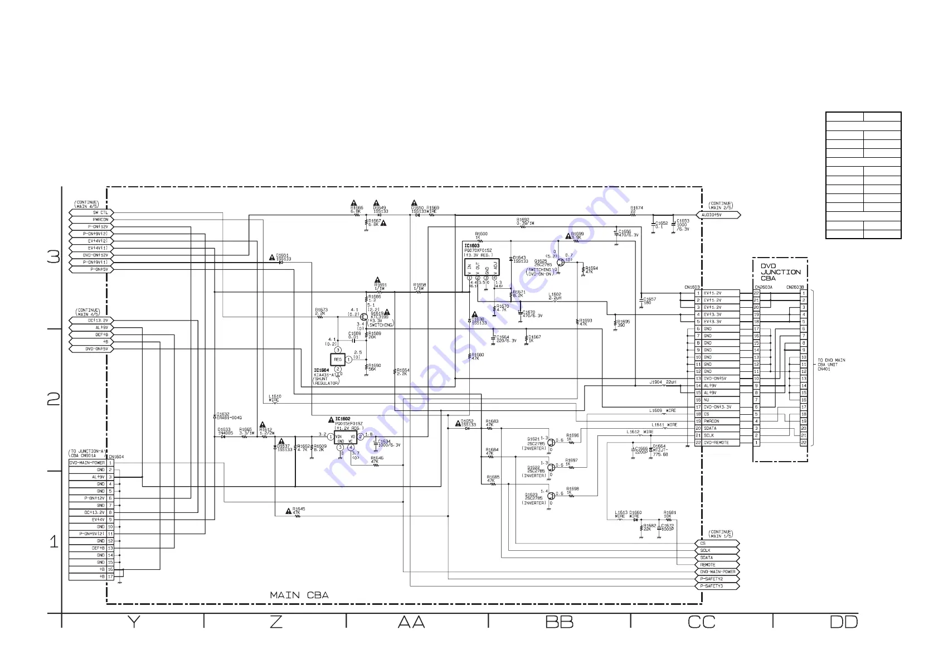Click the TO DVD MAIN CBA UNIT note
This screenshot has width=948, height=664.
click(832, 365)
